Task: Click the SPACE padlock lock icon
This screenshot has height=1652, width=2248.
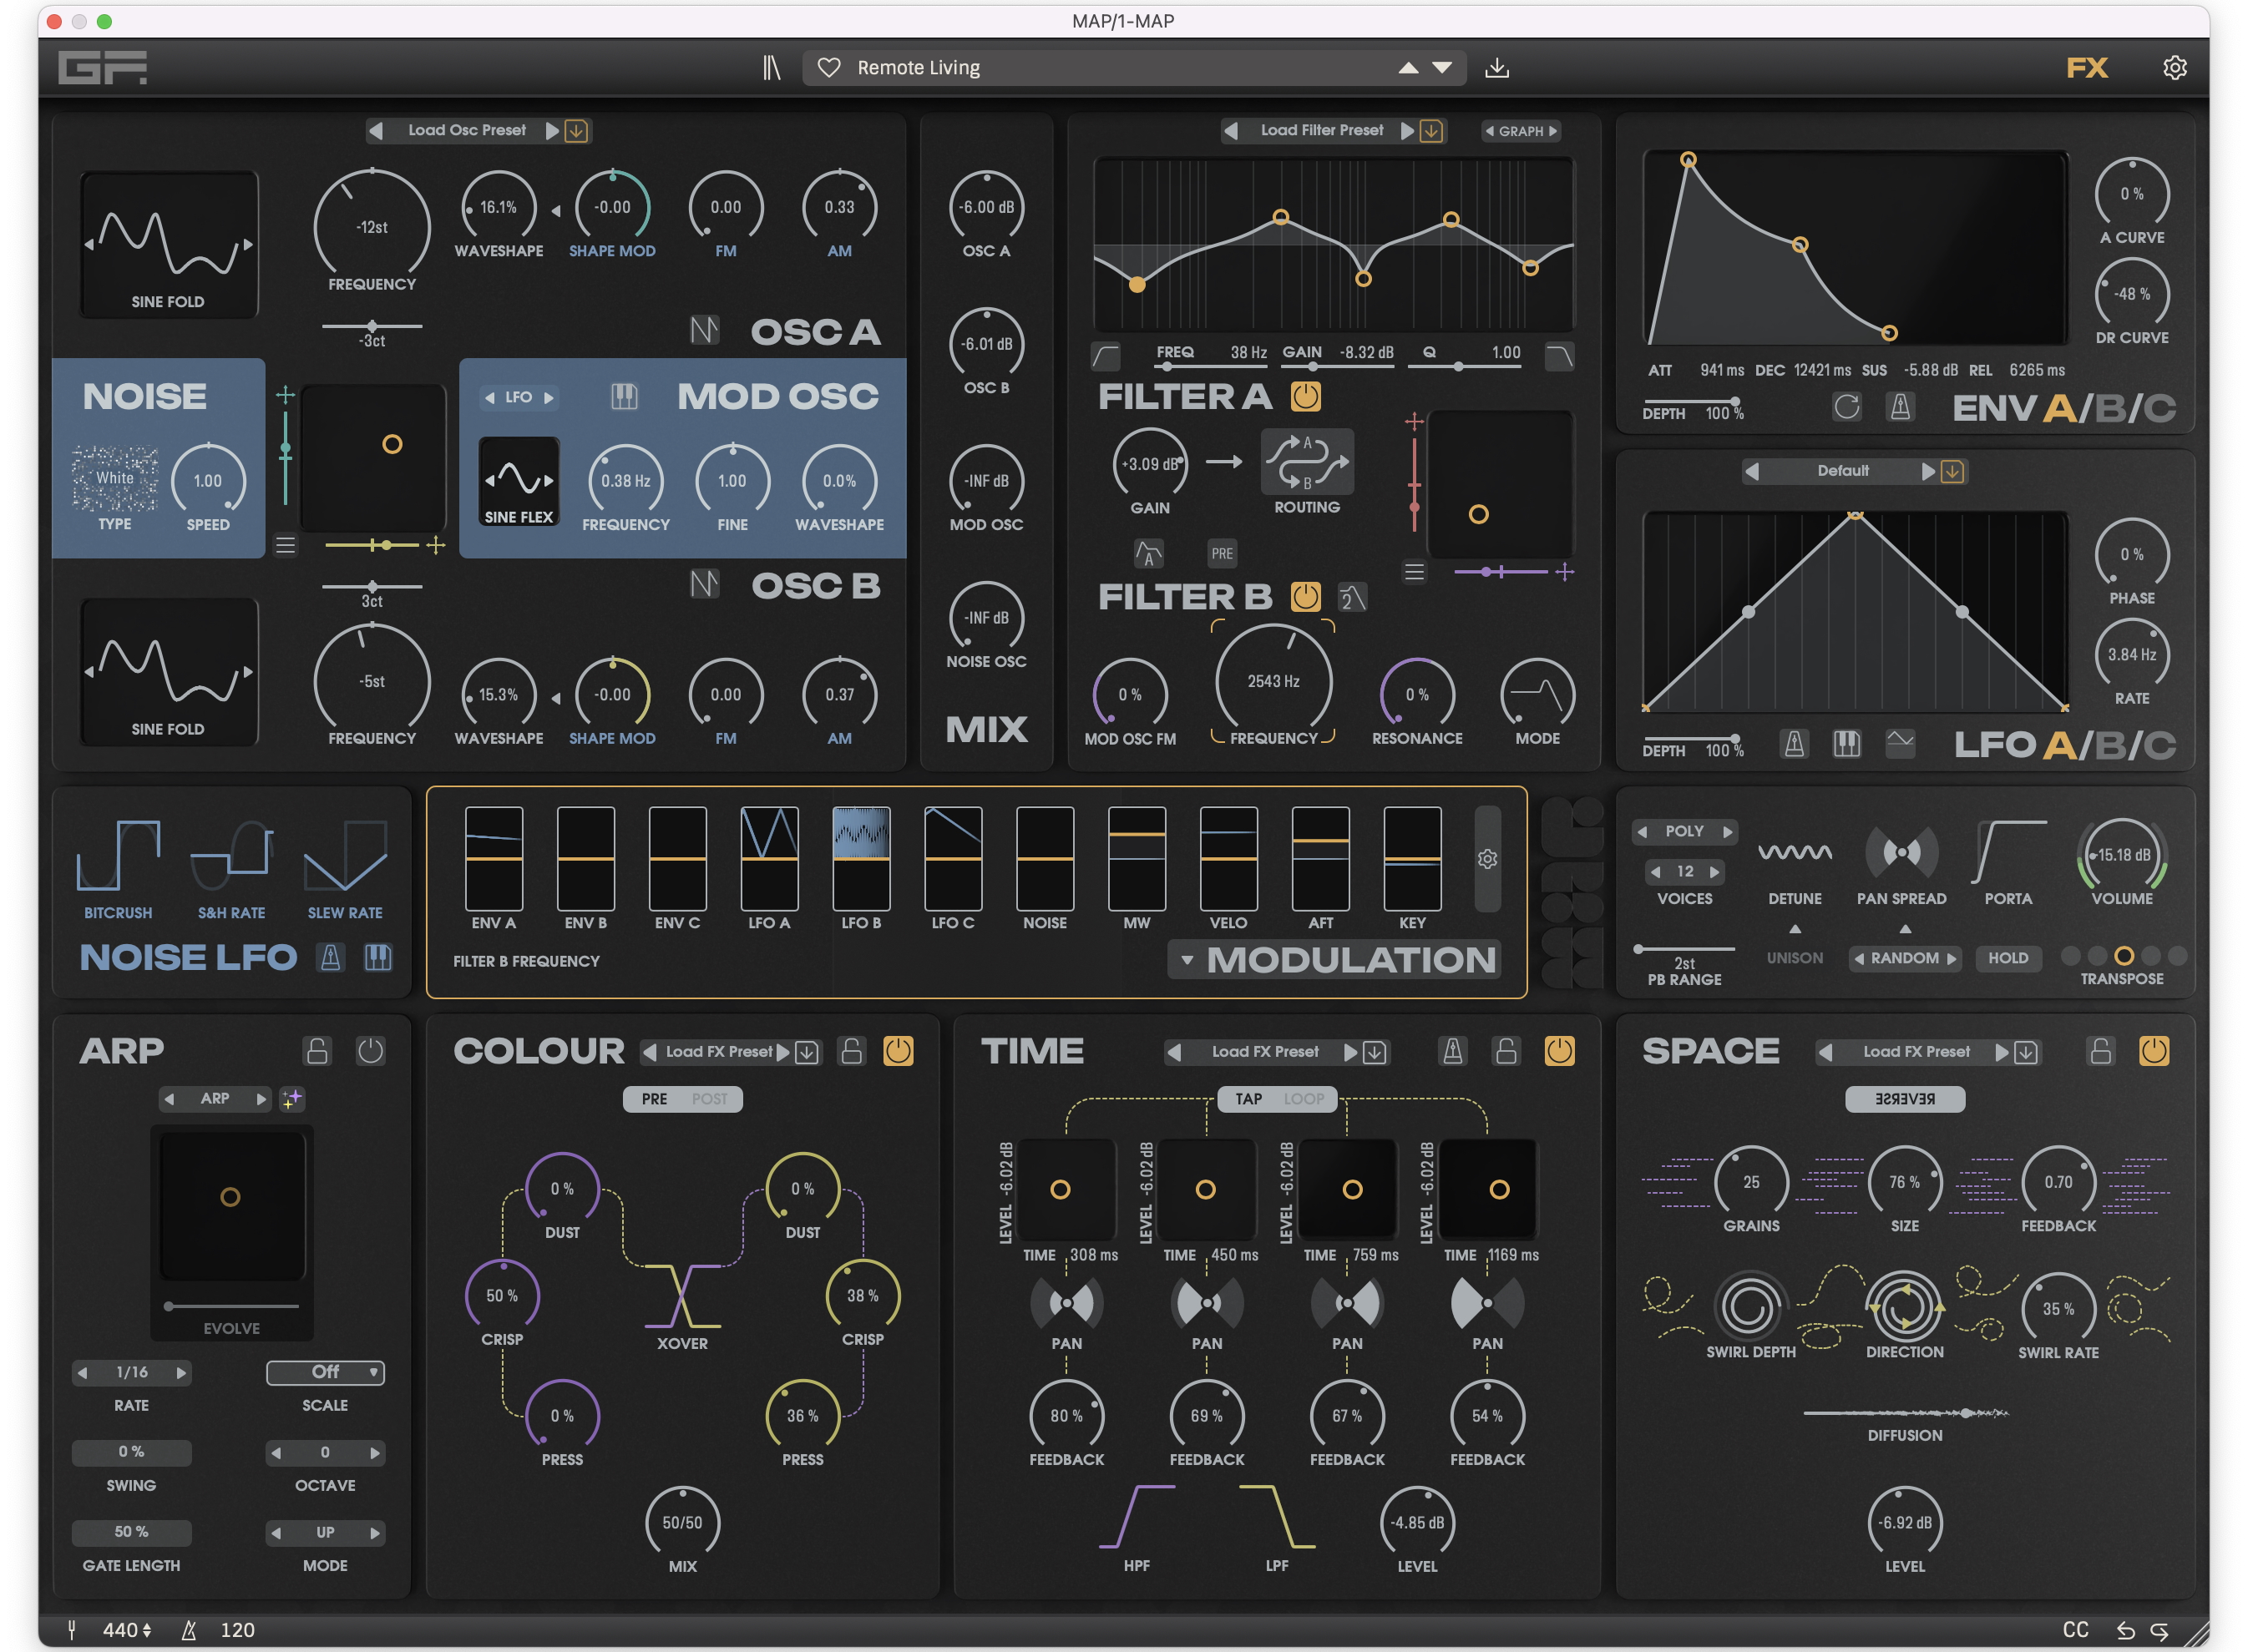Action: (x=2100, y=1051)
